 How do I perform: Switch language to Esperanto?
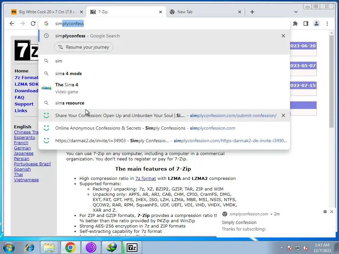24,138
